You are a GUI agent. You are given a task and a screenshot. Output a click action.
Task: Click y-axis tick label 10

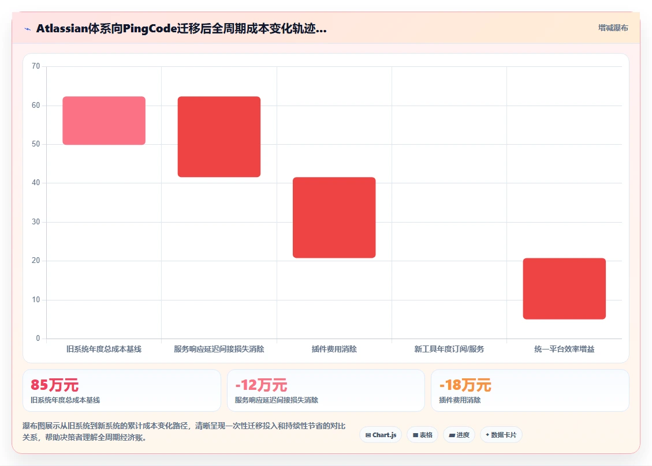pyautogui.click(x=36, y=299)
